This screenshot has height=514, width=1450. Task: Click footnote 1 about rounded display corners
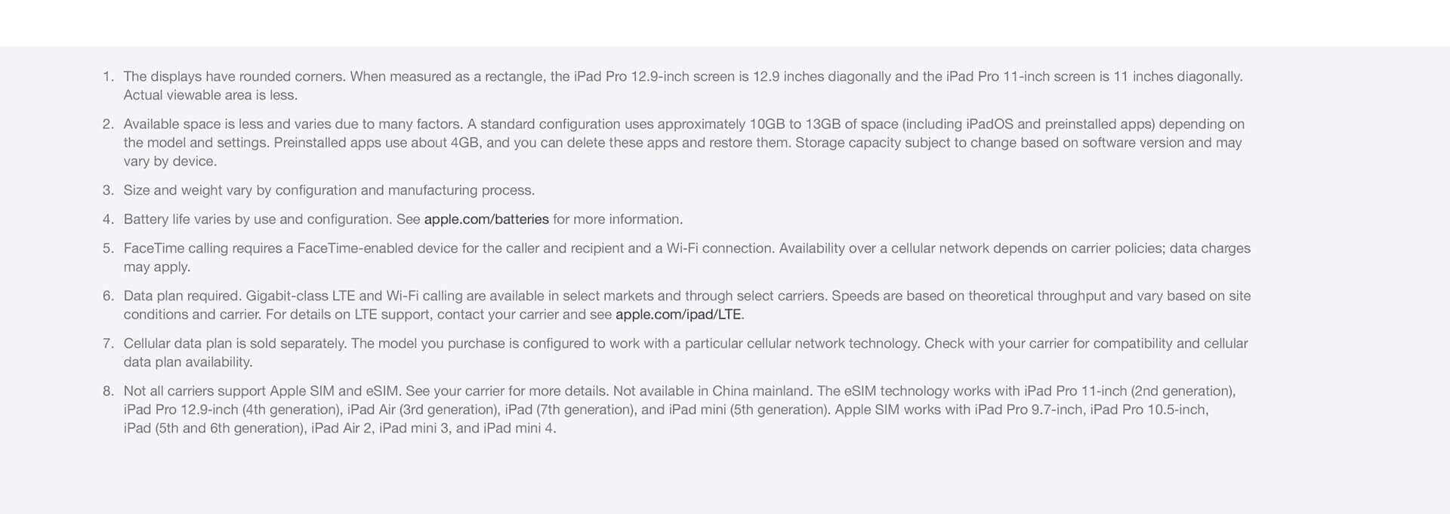pyautogui.click(x=683, y=86)
